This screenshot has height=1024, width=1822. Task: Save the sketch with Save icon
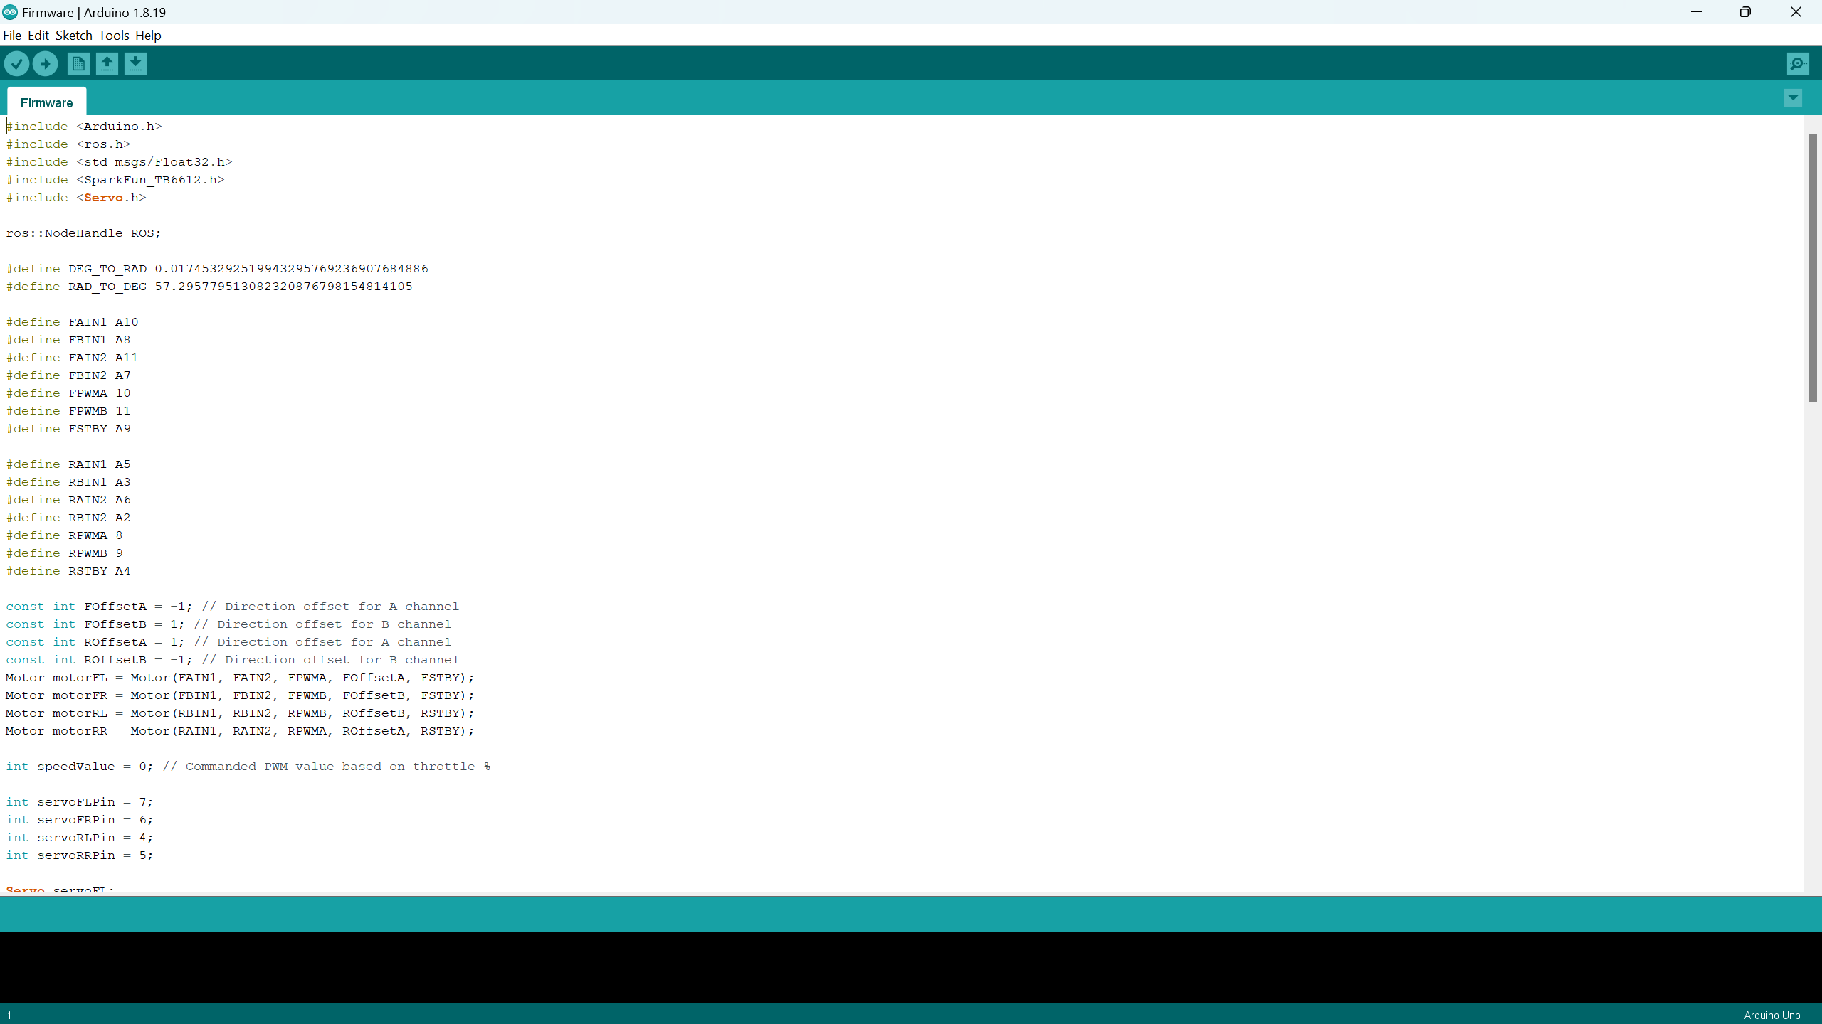(x=135, y=64)
